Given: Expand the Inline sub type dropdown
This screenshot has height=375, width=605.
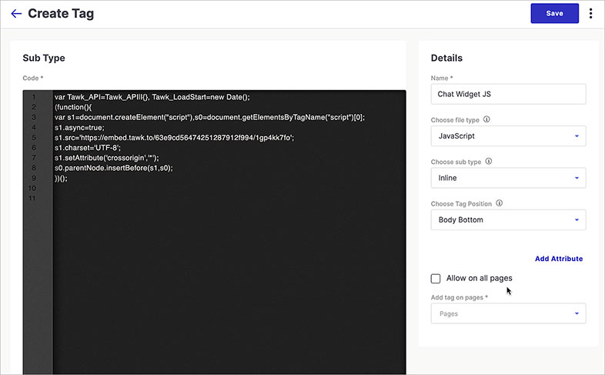Looking at the screenshot, I should (x=508, y=178).
